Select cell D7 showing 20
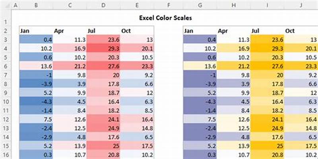Viewport: 318px width, 159px height. (103, 75)
